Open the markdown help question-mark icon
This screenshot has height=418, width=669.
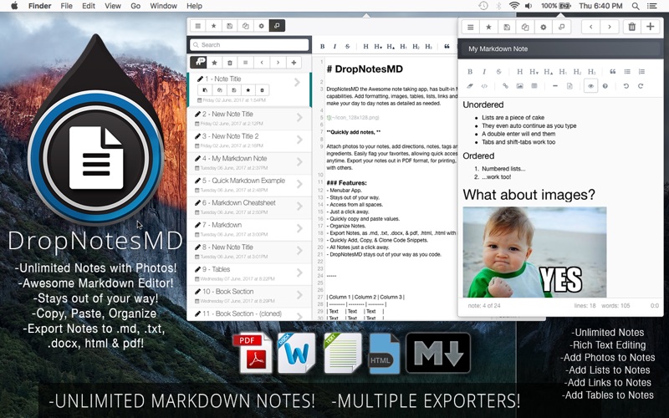point(605,86)
